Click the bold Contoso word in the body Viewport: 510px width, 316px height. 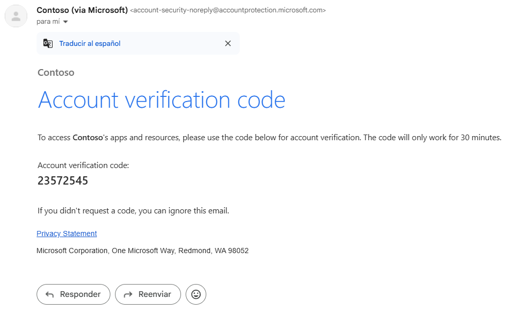coord(88,138)
